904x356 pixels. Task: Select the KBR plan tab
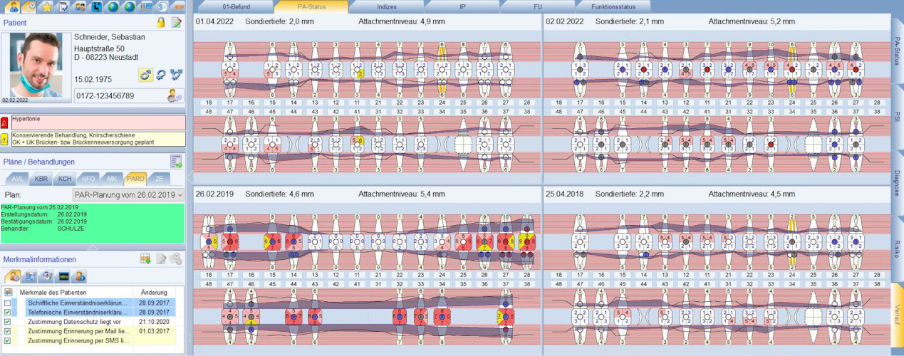(41, 179)
